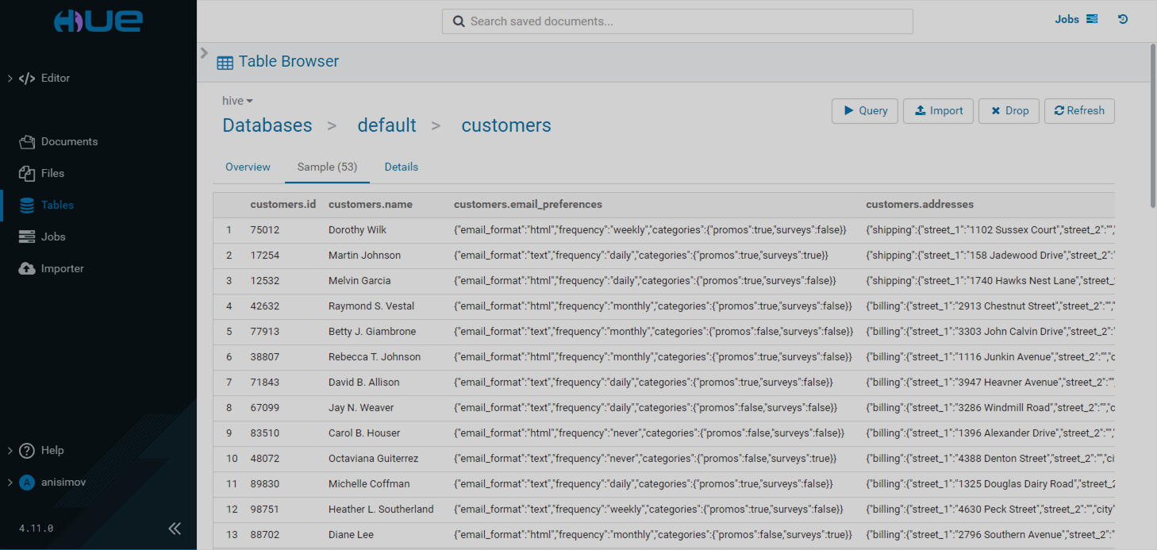The height and width of the screenshot is (550, 1157).
Task: Click the version text 4.11.0
Action: pos(37,528)
